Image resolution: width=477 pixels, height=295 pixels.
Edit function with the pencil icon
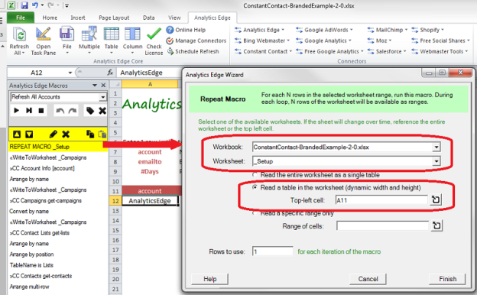point(53,134)
